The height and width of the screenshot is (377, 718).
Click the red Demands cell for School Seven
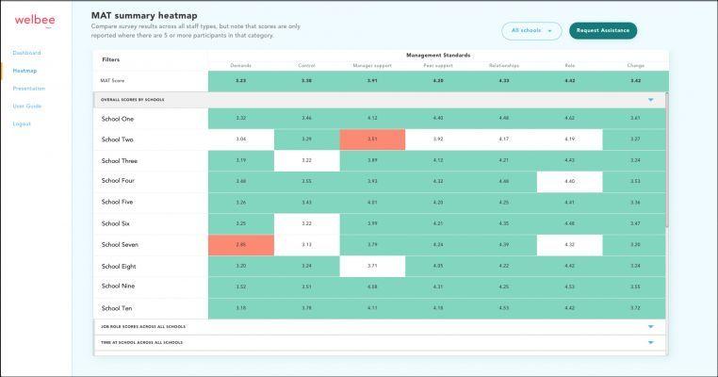click(241, 245)
